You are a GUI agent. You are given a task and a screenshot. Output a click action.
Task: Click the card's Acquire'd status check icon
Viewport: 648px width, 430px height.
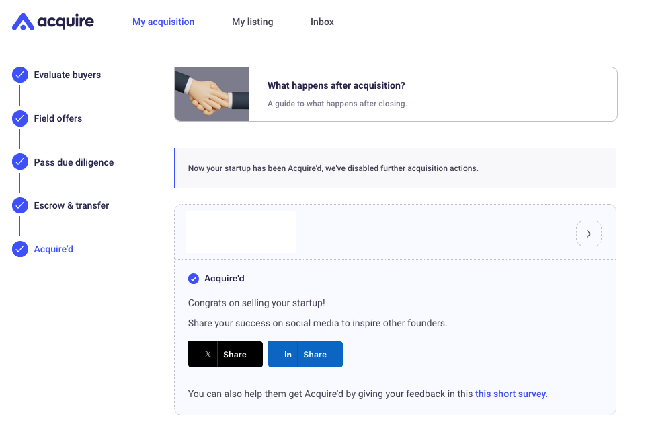[194, 279]
